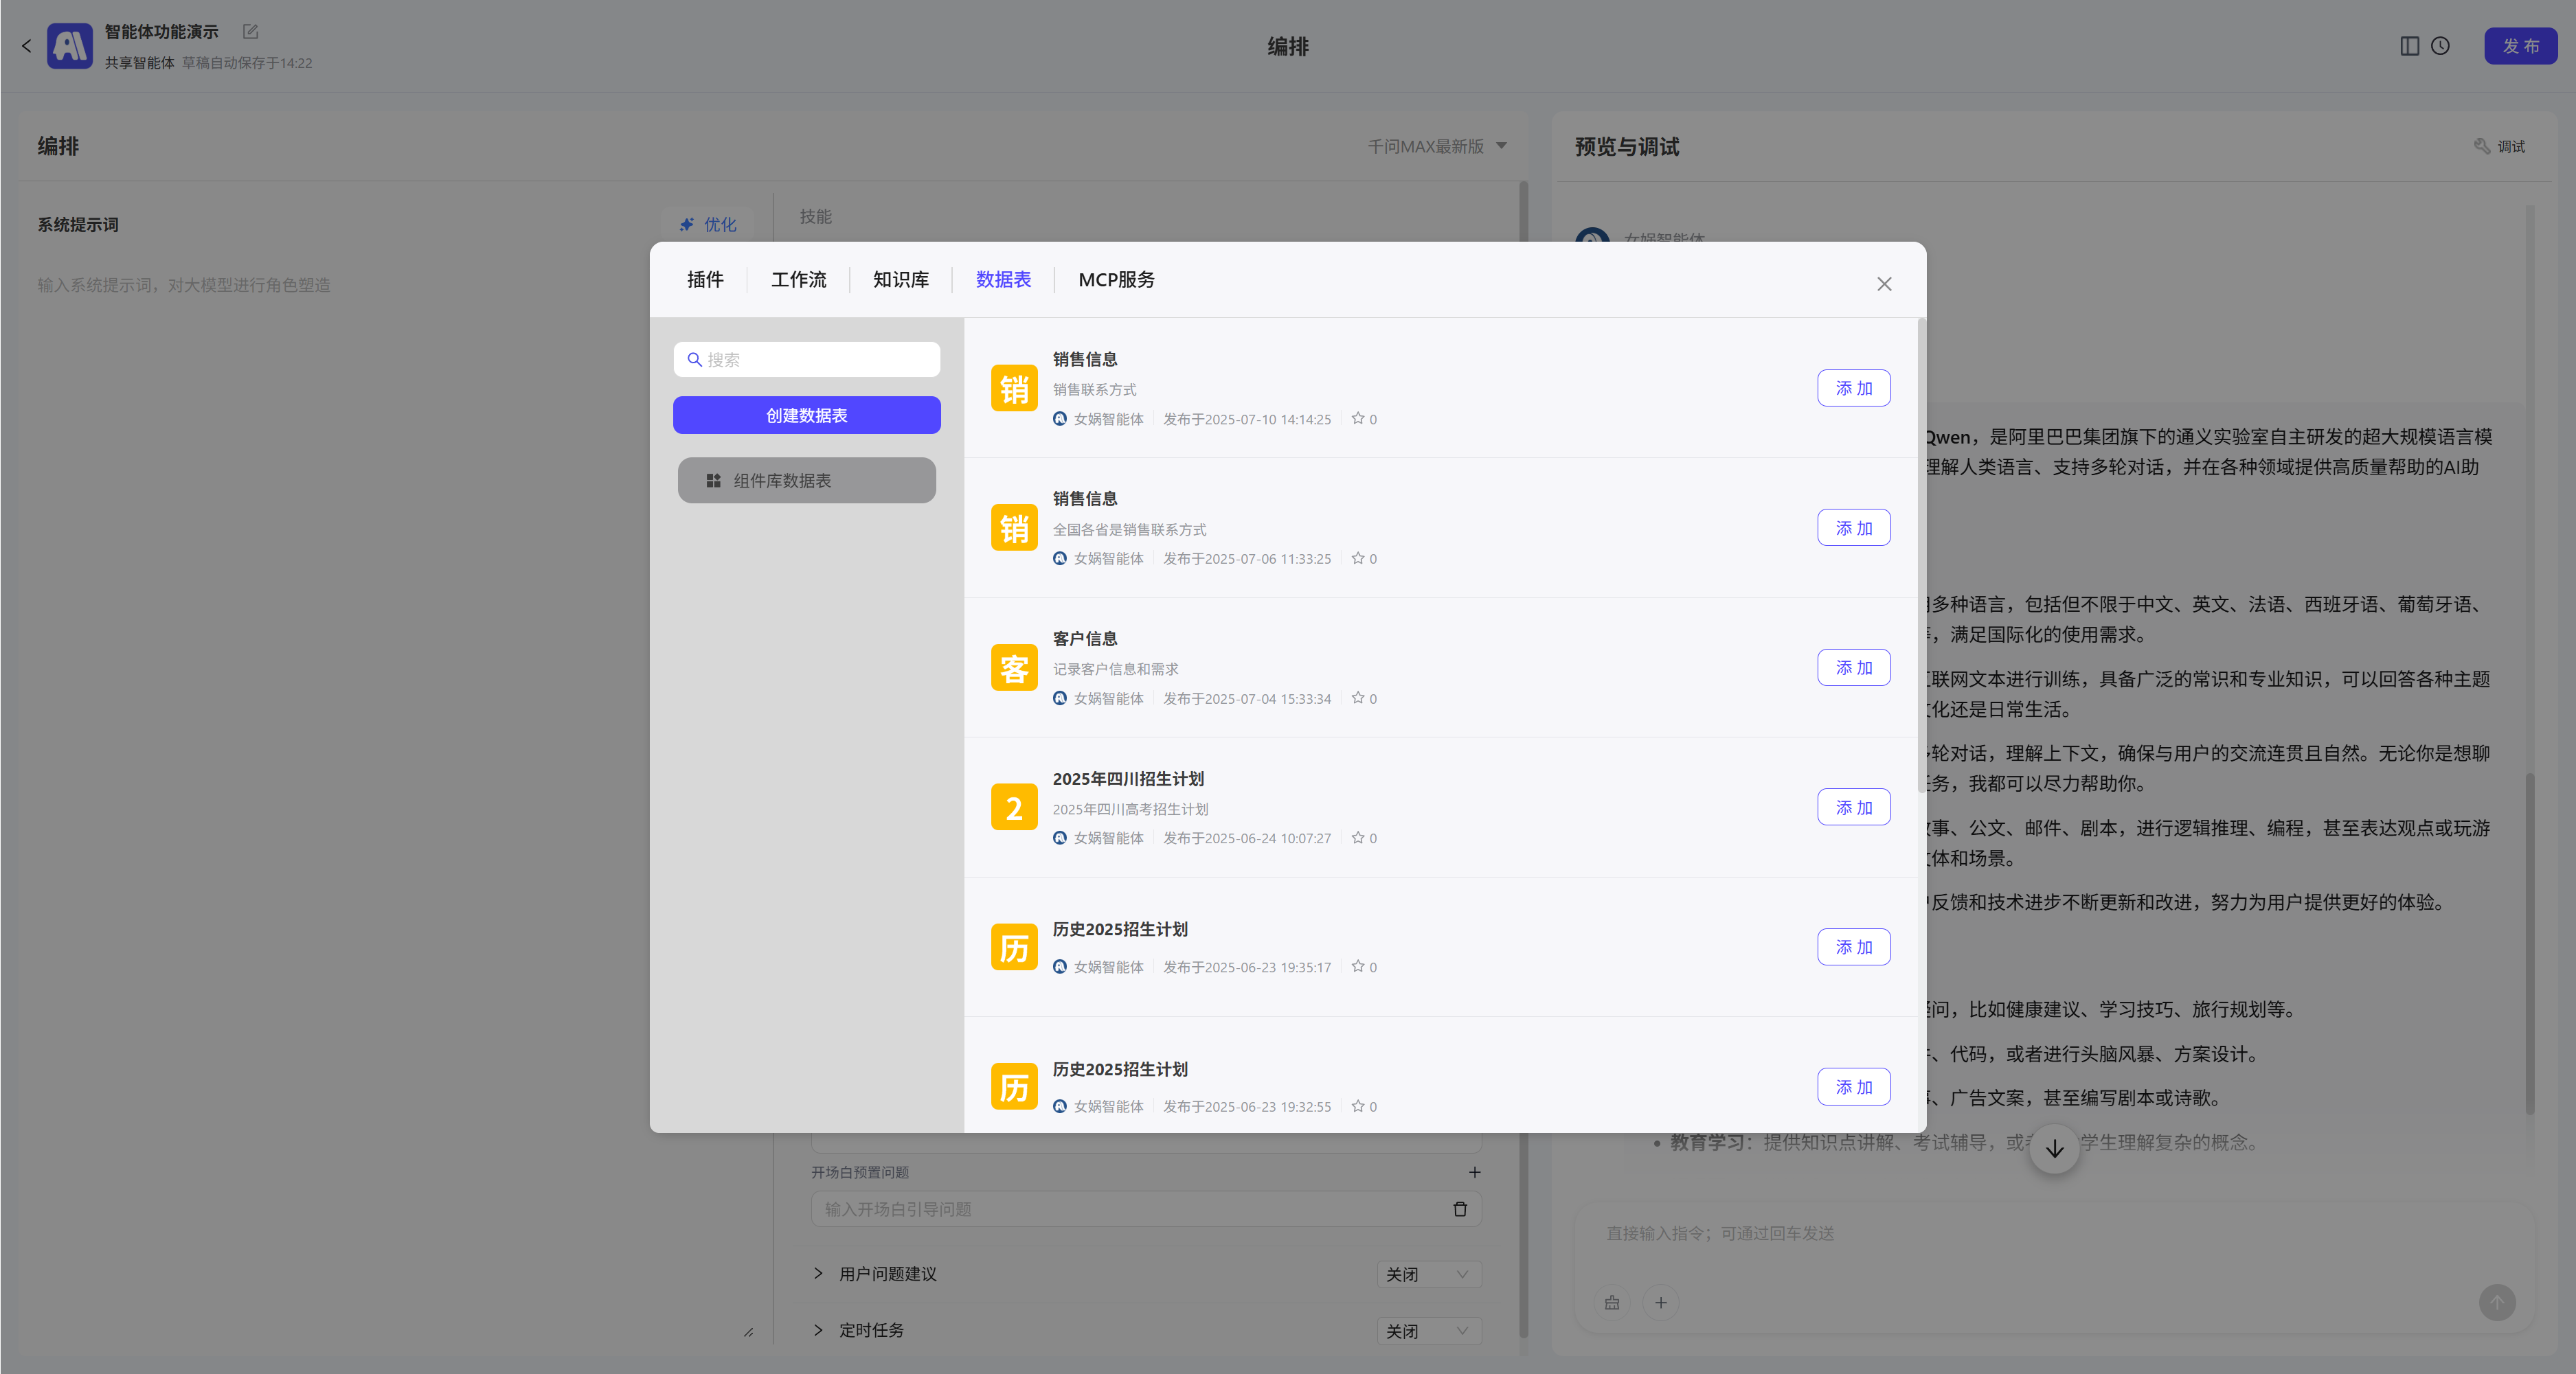The width and height of the screenshot is (2576, 1374).
Task: Click the 优化 sparkle icon button
Action: tap(707, 224)
